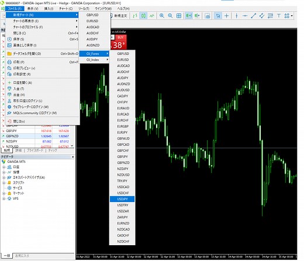Select the trendline drawing tool
The height and width of the screenshot is (261, 304).
click(253, 16)
